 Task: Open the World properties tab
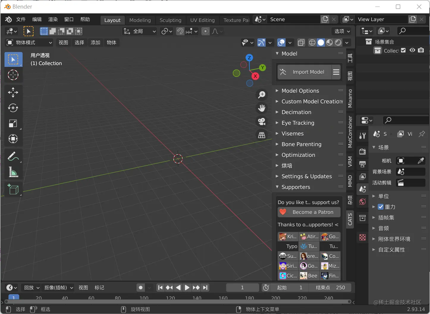(x=362, y=202)
